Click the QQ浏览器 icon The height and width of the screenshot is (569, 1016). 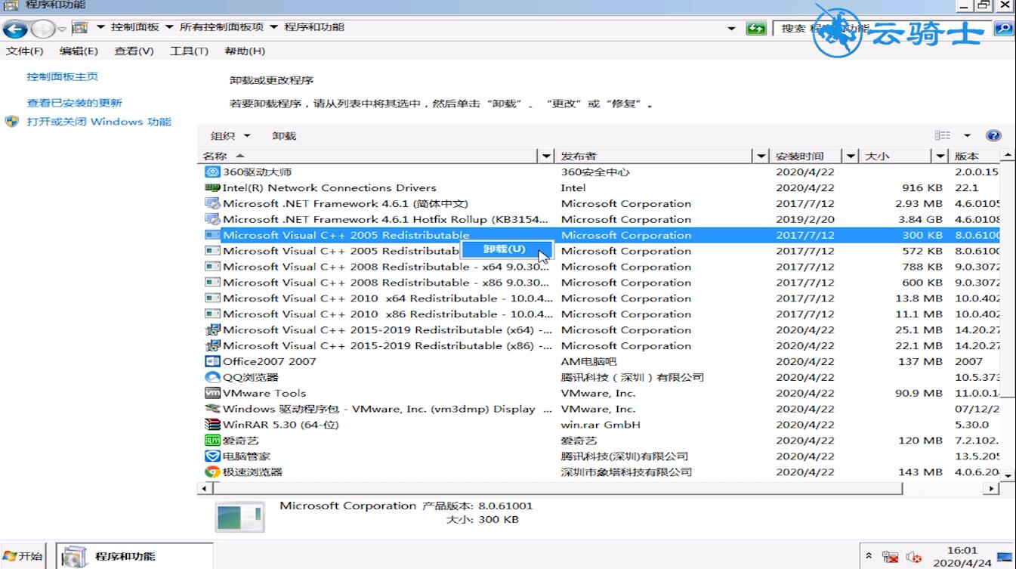(x=212, y=377)
